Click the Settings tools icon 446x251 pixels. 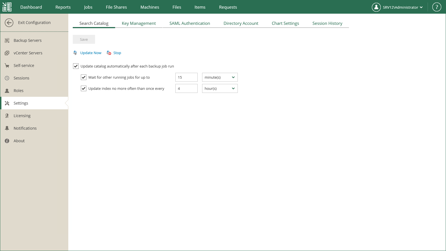tap(7, 103)
